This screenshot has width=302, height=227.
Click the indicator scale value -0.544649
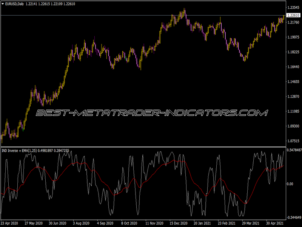(x=294, y=218)
